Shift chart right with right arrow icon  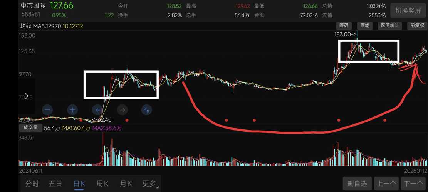click(123, 110)
